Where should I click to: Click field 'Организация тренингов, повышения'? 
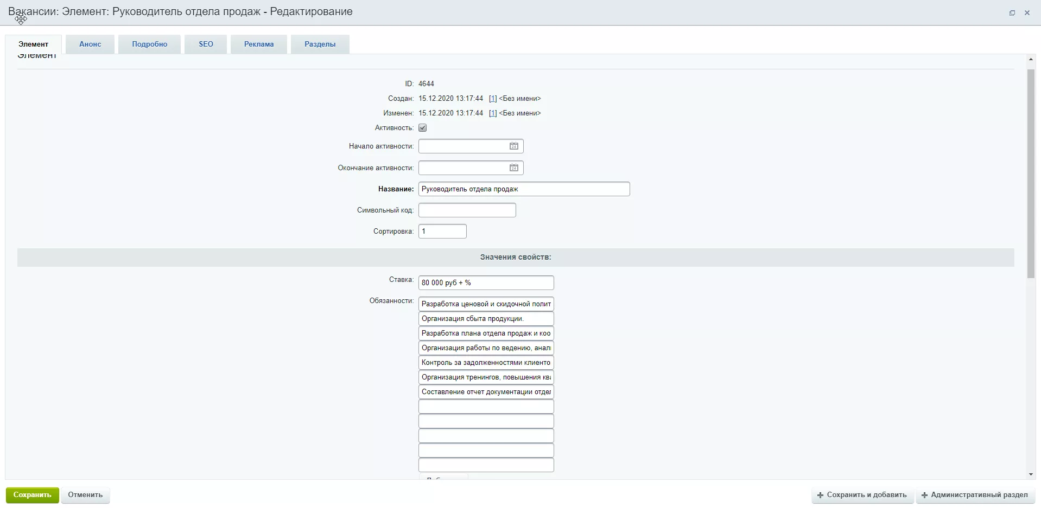pyautogui.click(x=486, y=377)
